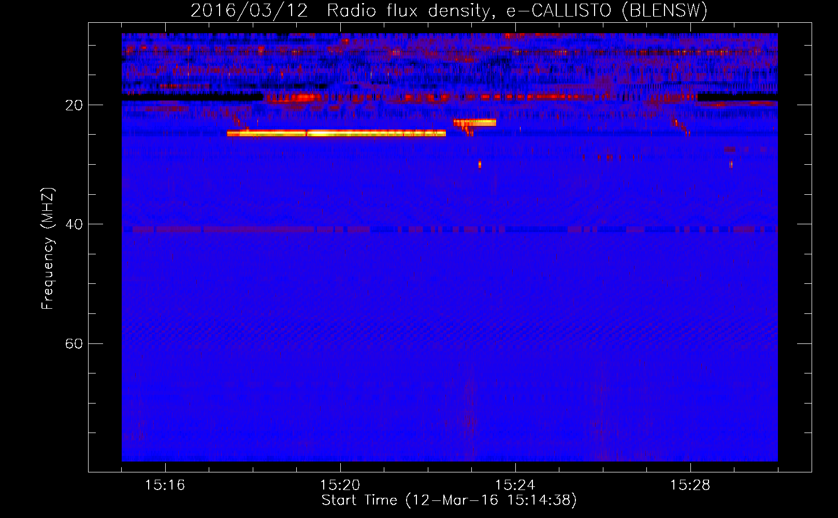Click the 'Frequency (MHZ)' axis label
The width and height of the screenshot is (838, 518).
point(48,249)
